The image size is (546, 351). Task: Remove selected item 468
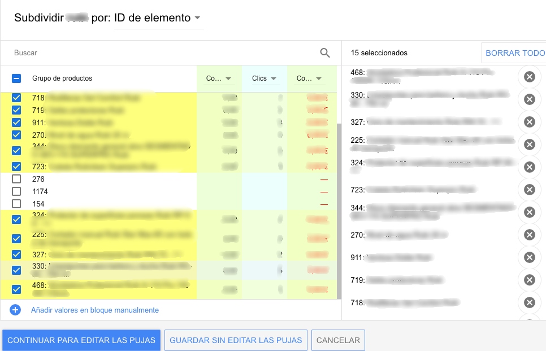529,77
